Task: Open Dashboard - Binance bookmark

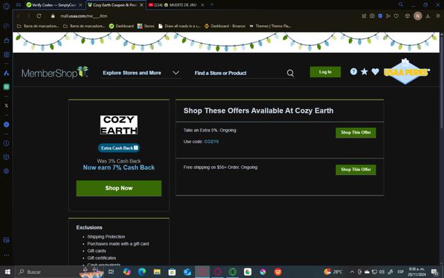Action: (225, 26)
